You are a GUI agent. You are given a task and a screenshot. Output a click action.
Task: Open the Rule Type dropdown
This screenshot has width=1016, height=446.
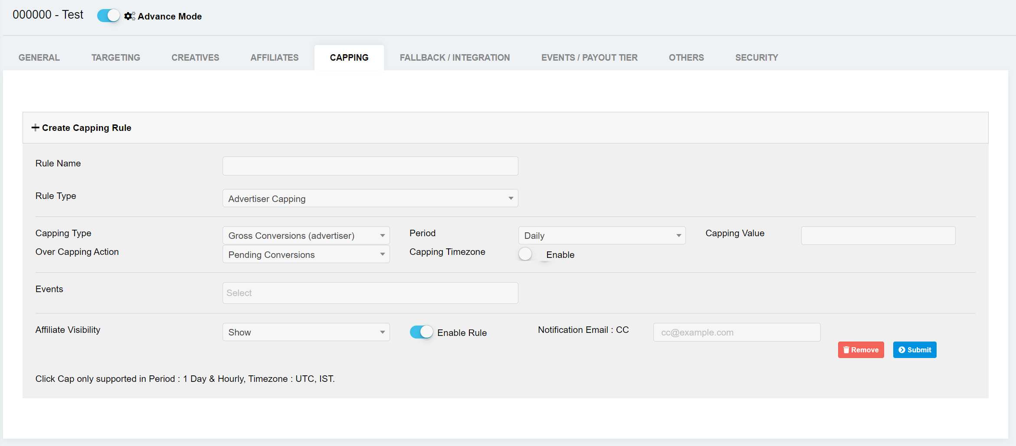pyautogui.click(x=370, y=199)
